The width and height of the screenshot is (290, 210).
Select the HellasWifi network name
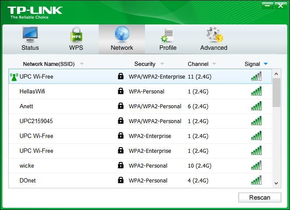[32, 91]
